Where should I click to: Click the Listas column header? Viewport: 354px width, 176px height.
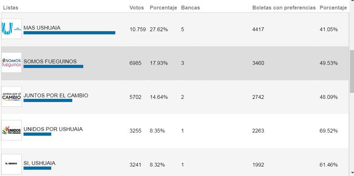[x=11, y=8]
